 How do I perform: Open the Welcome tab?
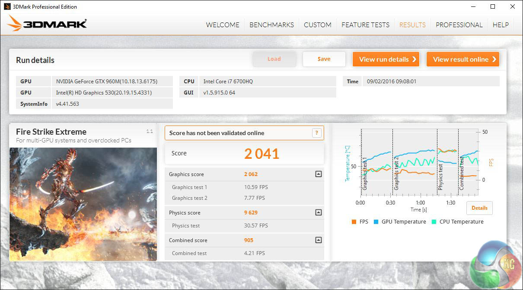pyautogui.click(x=223, y=25)
